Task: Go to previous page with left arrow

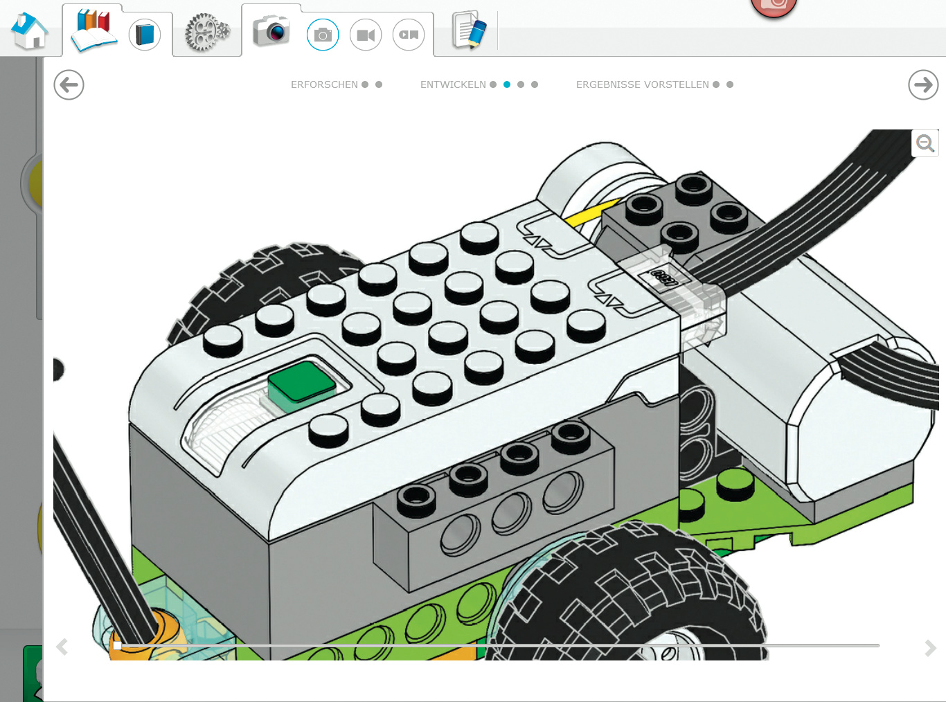Action: click(69, 85)
